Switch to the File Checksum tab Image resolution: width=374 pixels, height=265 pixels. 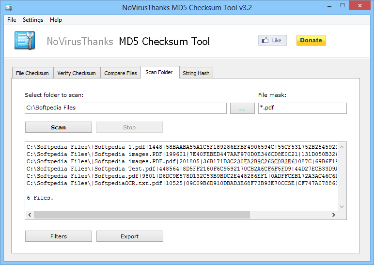coord(32,73)
